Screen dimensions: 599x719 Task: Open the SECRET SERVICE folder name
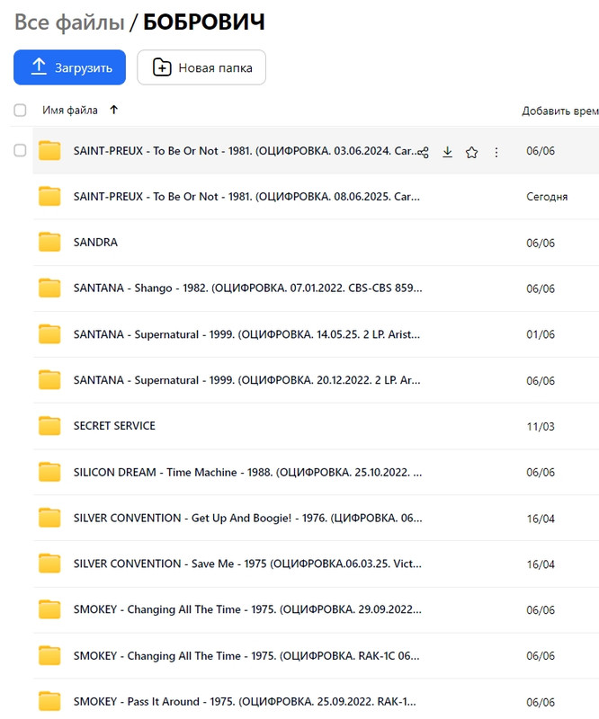[114, 425]
